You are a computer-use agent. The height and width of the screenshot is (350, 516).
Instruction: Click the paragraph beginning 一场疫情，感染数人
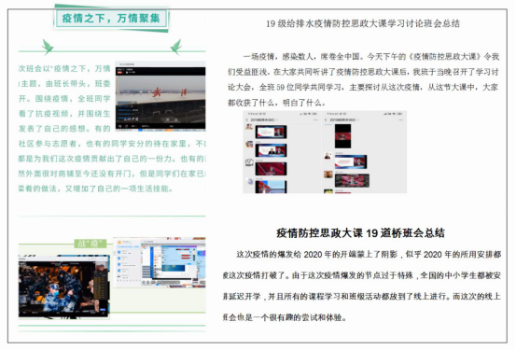(x=363, y=79)
